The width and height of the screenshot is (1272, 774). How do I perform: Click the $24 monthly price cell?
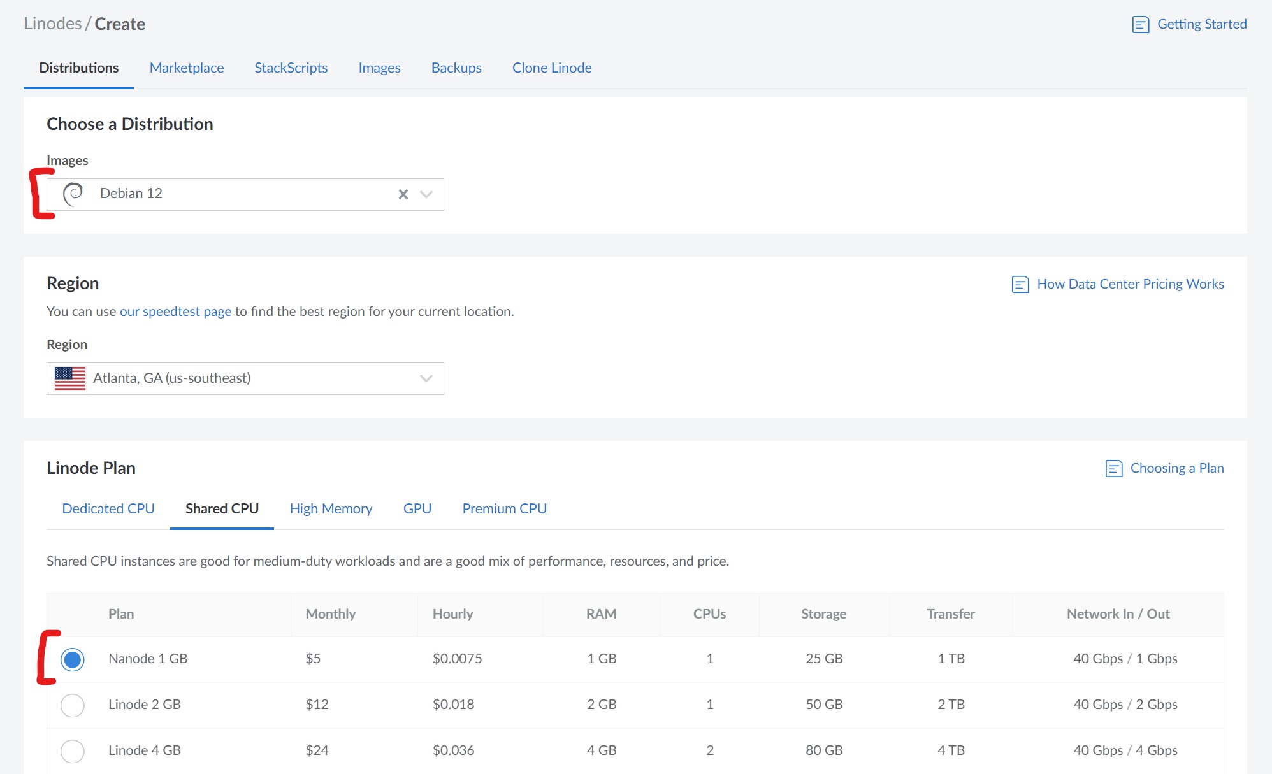coord(317,750)
